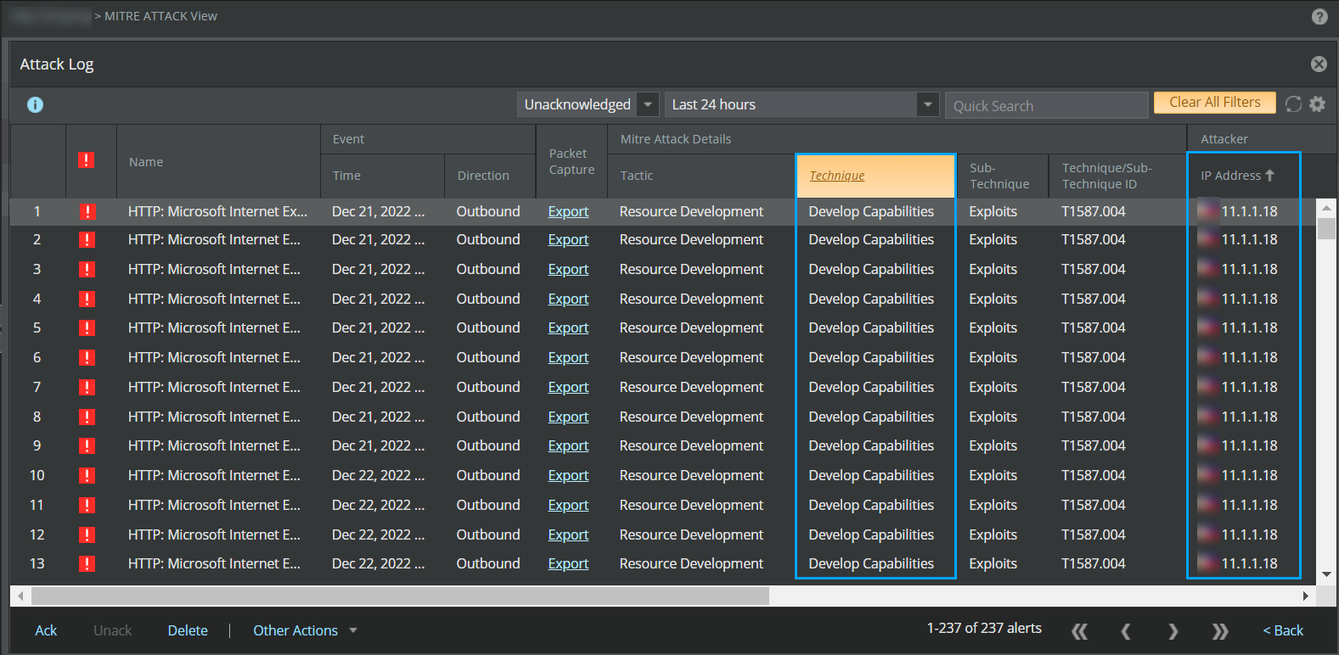This screenshot has width=1339, height=655.
Task: Click the Packet Capture column header
Action: 571,161
